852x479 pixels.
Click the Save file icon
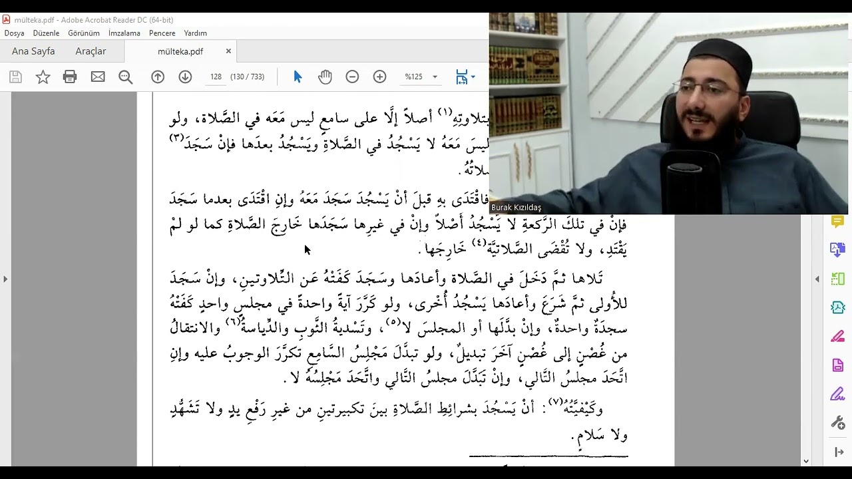(15, 77)
